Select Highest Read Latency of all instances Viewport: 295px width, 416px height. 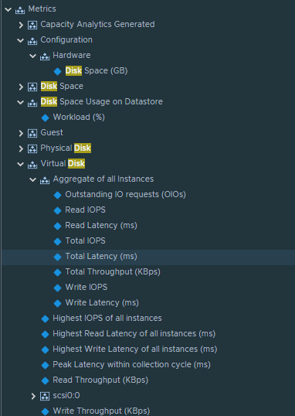tap(134, 334)
